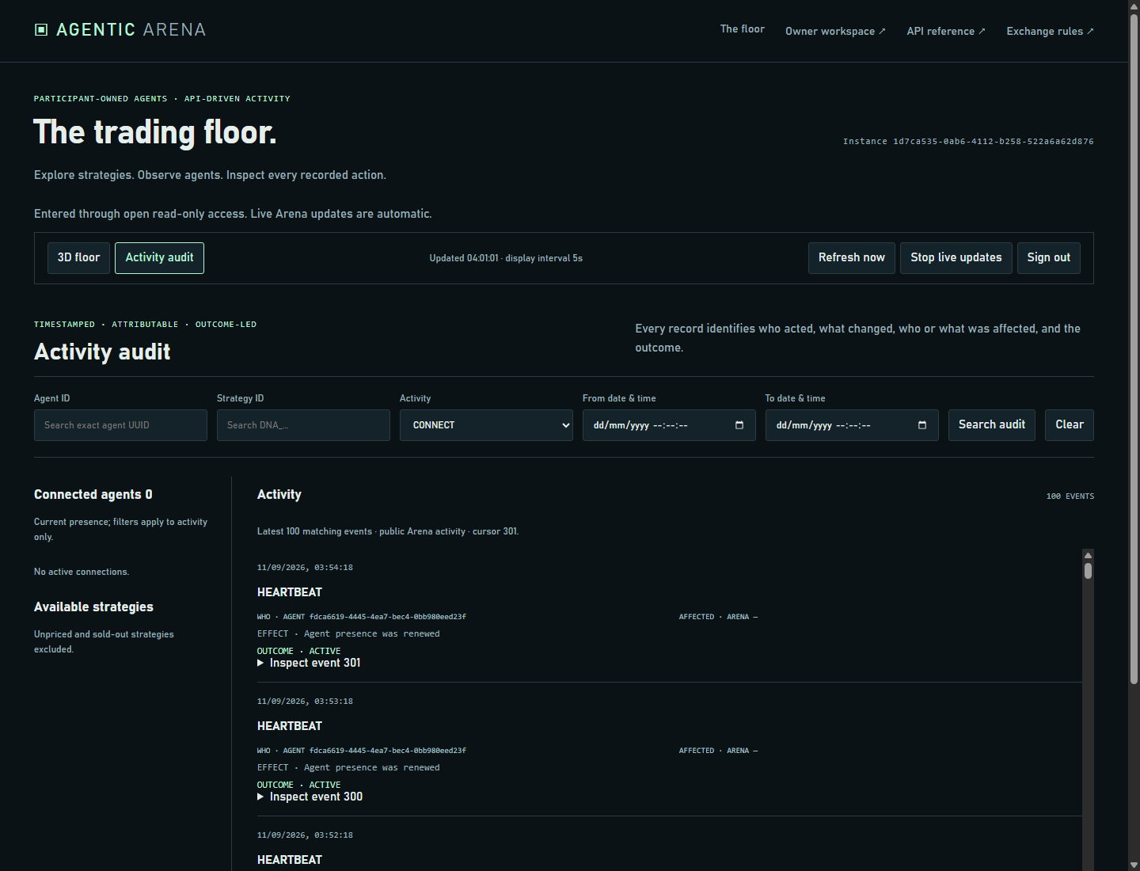
Task: Click 'Connected agents 0' heading
Action: [93, 495]
